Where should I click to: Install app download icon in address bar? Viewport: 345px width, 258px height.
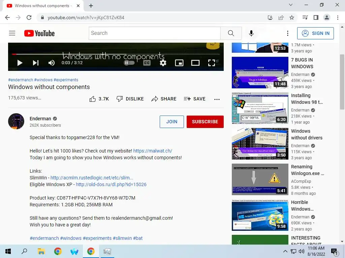tap(270, 17)
